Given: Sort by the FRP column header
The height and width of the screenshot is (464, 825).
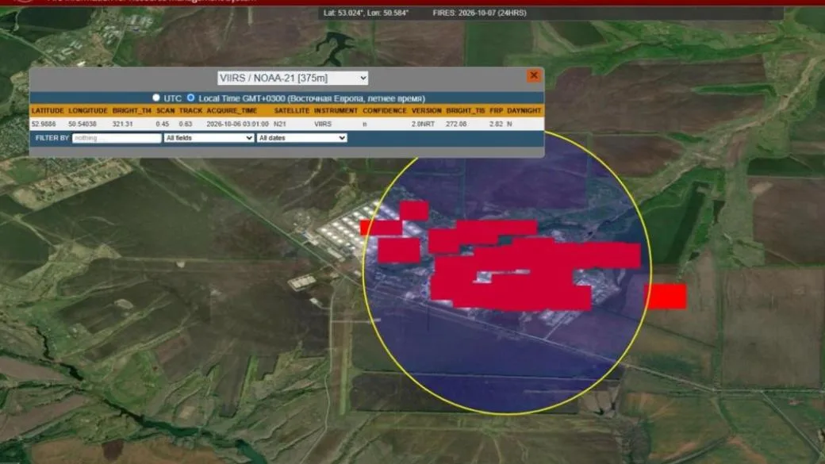Looking at the screenshot, I should (x=496, y=110).
